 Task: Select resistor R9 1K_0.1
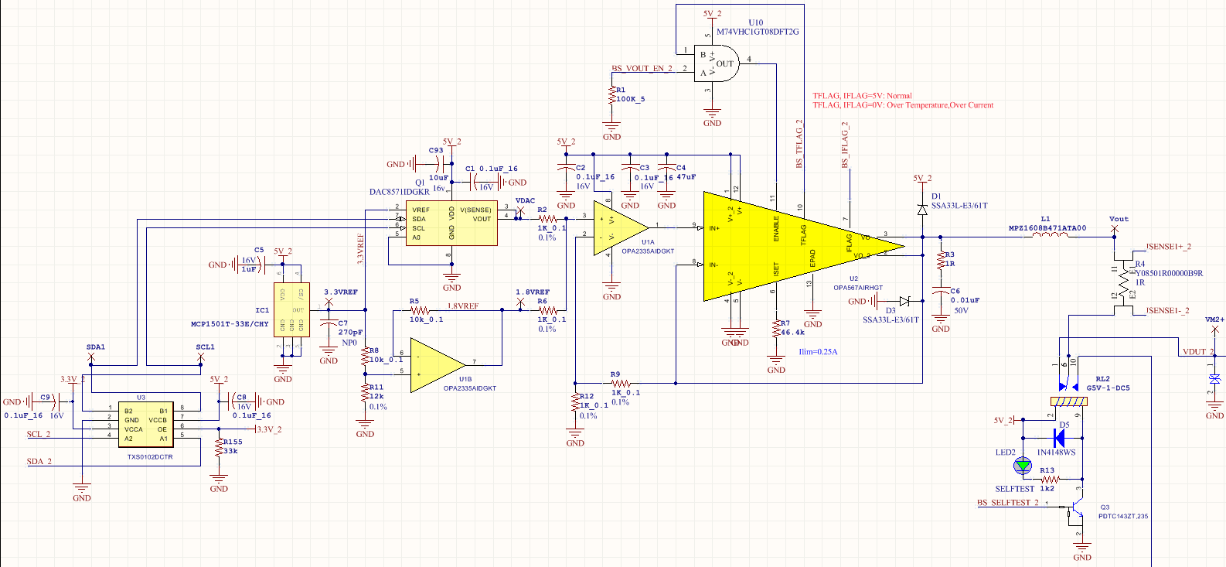pyautogui.click(x=621, y=383)
